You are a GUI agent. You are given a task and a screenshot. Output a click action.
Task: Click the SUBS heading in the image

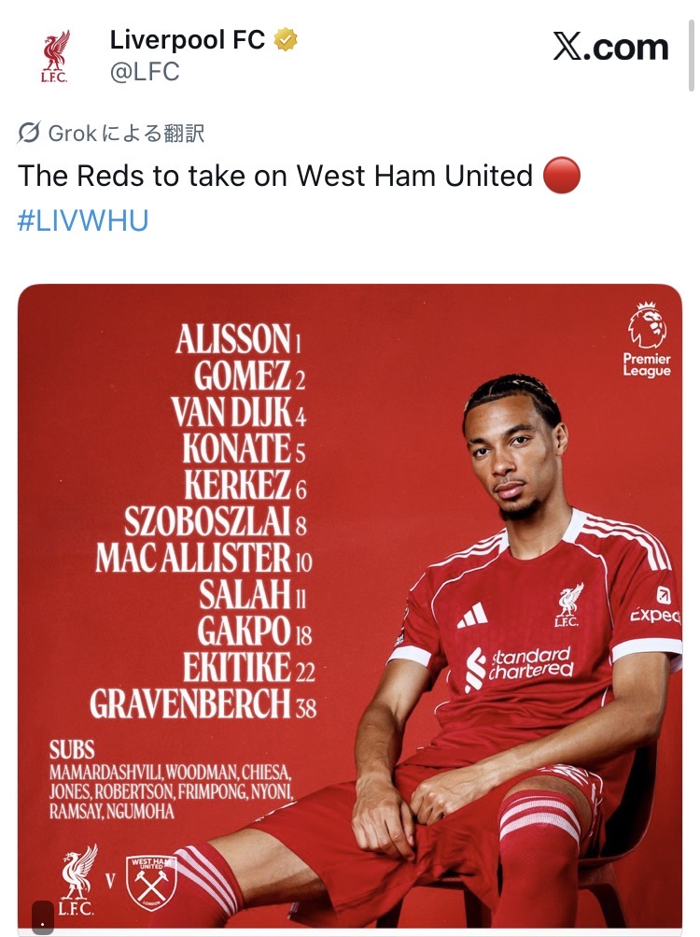(72, 750)
